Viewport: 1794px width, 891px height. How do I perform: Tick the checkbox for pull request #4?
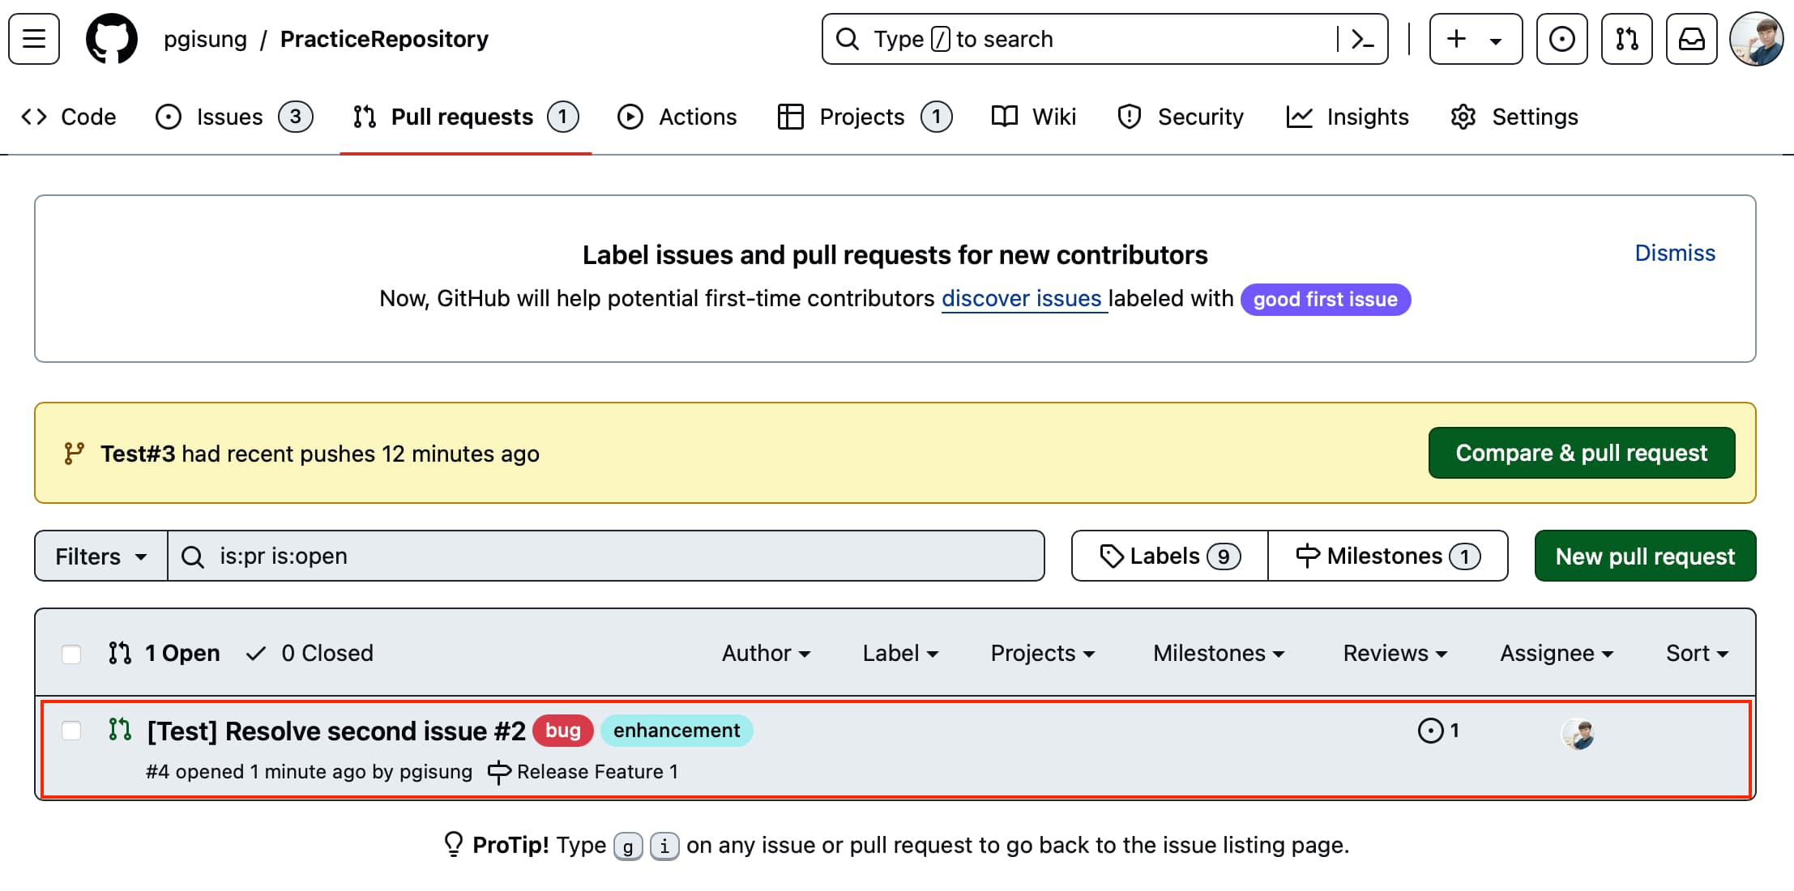[x=71, y=731]
